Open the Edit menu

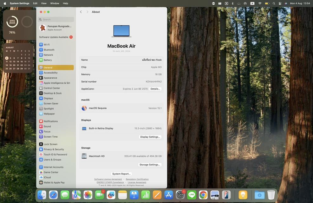point(35,3)
